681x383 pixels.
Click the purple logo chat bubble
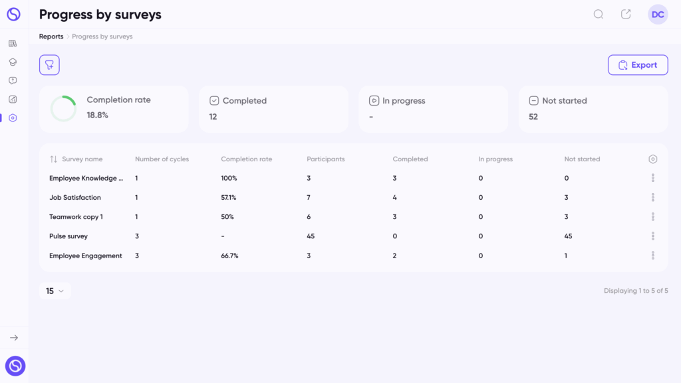pyautogui.click(x=15, y=366)
